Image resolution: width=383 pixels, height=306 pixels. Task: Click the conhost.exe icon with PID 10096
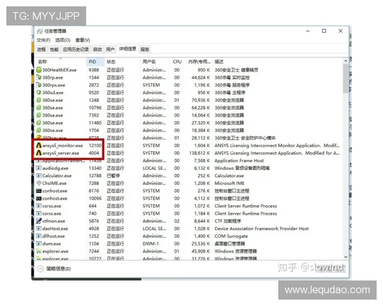[38, 198]
